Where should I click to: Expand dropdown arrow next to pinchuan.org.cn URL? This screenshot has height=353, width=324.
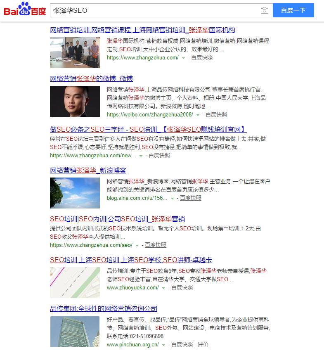(x=163, y=345)
